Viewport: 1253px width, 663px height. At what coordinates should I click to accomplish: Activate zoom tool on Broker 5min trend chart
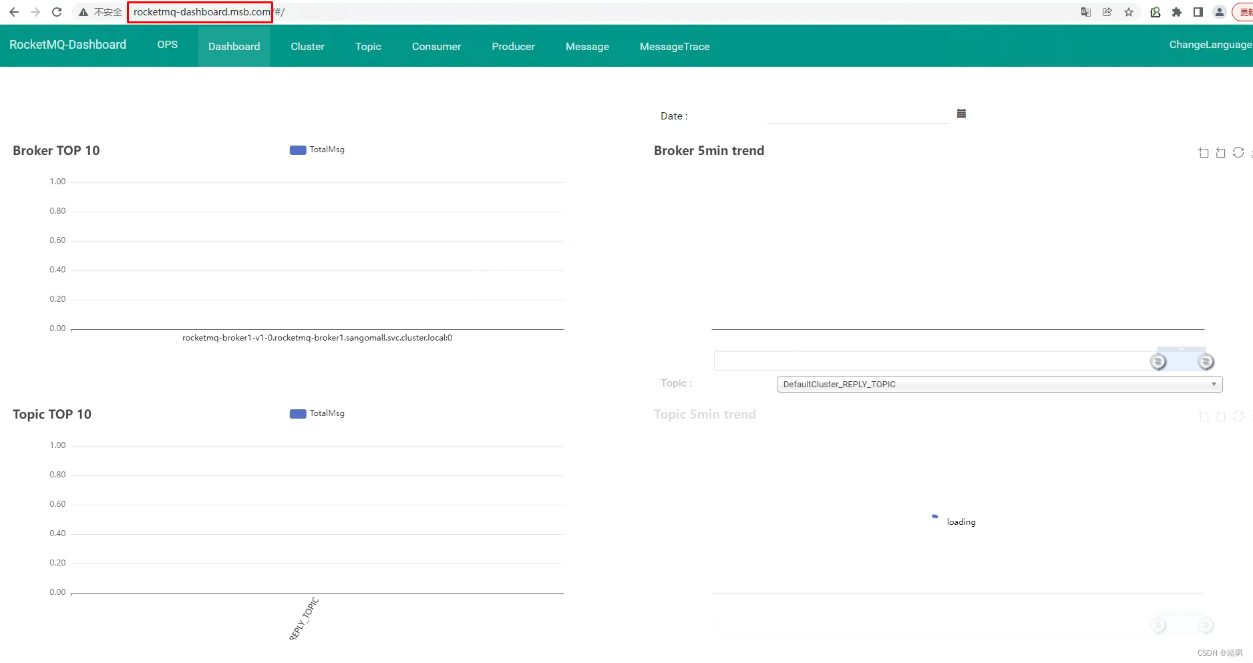pos(1204,152)
